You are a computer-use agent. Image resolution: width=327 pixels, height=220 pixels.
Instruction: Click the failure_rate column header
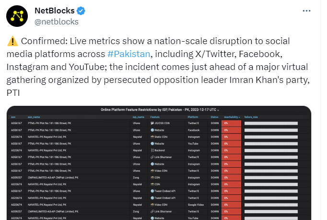[x=251, y=117]
